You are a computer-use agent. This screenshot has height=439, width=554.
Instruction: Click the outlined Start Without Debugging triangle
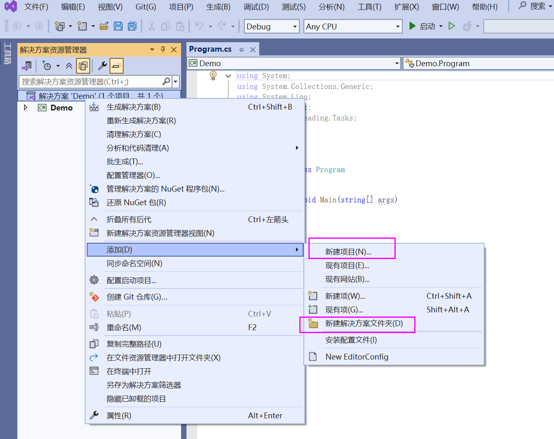pos(452,26)
